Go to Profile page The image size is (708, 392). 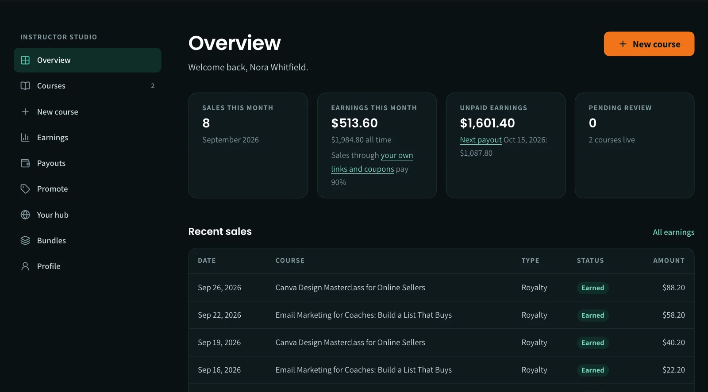[88, 266]
